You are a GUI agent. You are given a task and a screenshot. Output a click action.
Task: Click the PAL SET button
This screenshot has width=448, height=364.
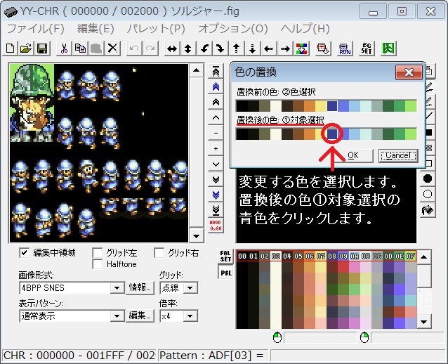[x=225, y=256]
